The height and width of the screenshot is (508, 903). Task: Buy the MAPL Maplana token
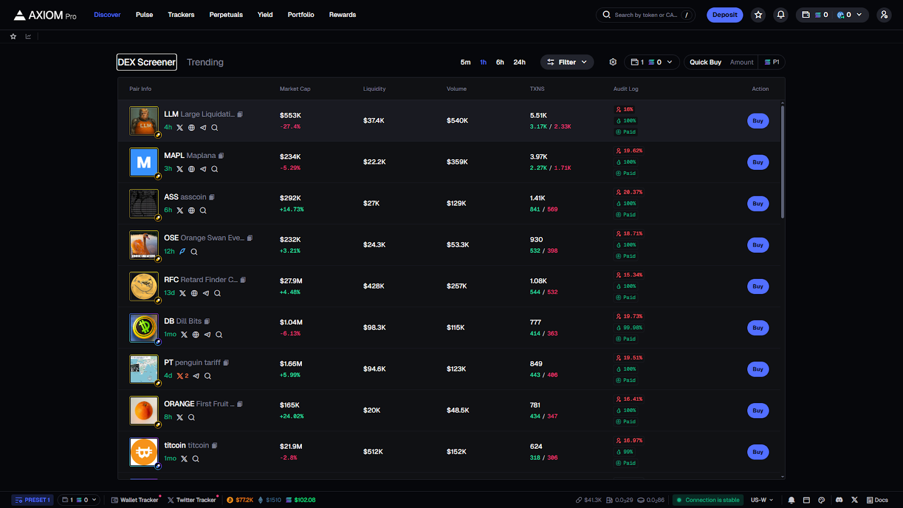point(758,162)
